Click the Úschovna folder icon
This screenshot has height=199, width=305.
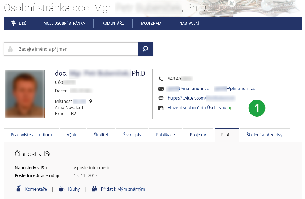(x=161, y=108)
